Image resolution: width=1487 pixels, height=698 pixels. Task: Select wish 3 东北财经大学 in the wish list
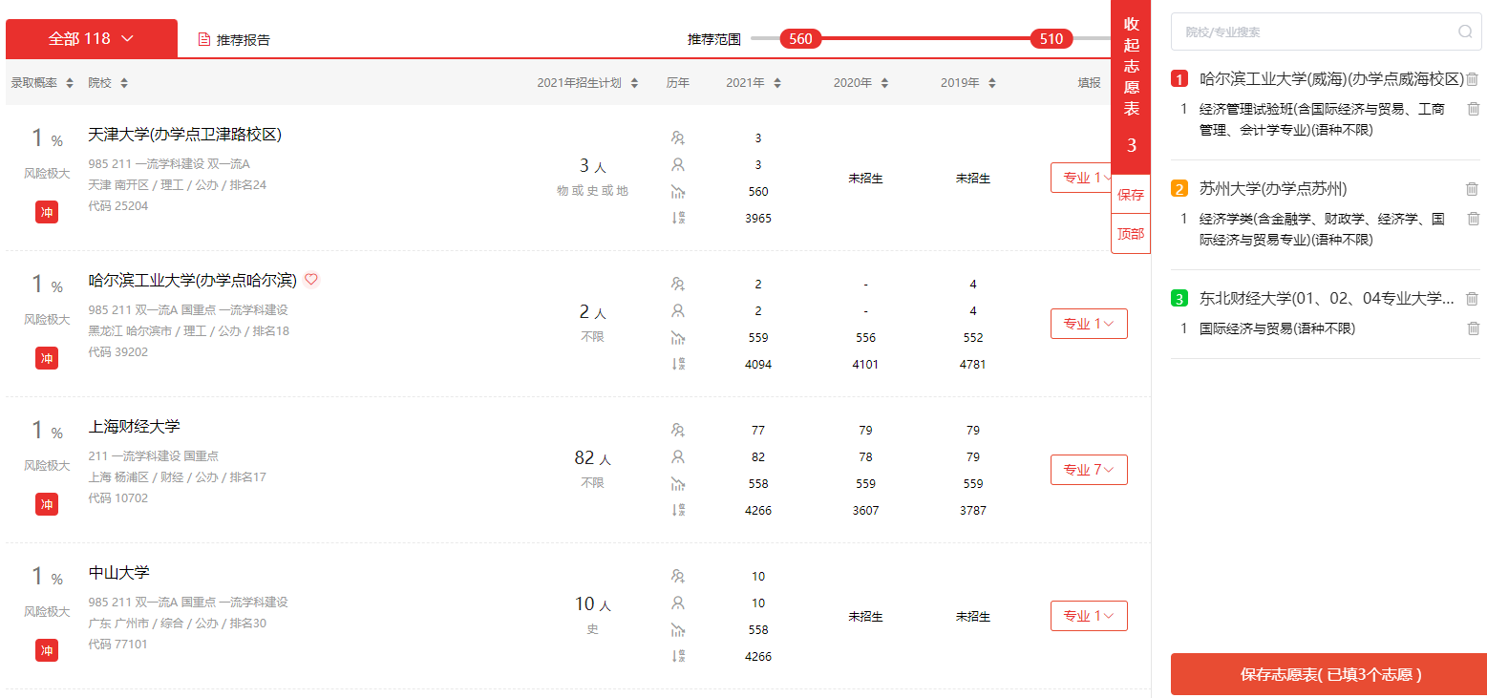click(x=1328, y=299)
